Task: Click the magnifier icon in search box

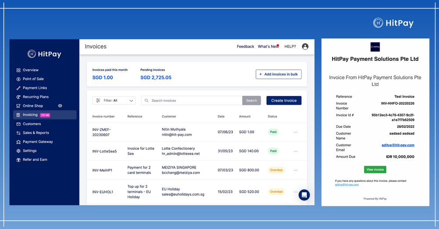Action: tap(147, 101)
